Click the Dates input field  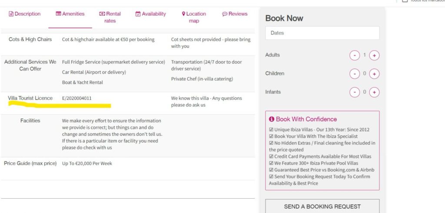(x=322, y=33)
